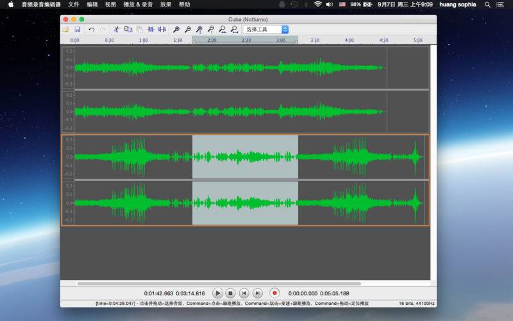513x321 pixels.
Task: Skip to the end of the track
Action: (x=258, y=293)
